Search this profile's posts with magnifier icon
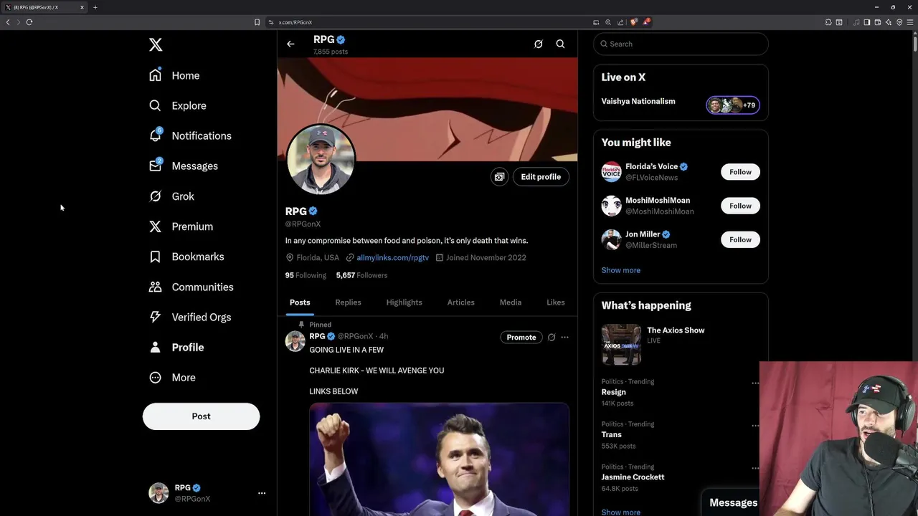The height and width of the screenshot is (516, 918). (x=560, y=44)
